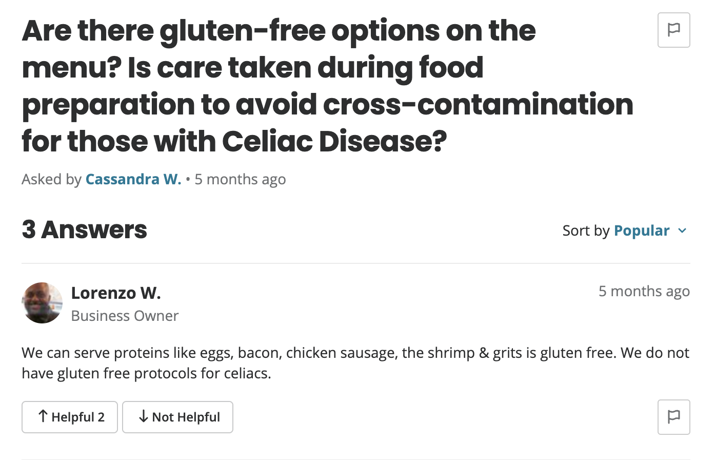This screenshot has height=460, width=715.
Task: Click the gluten-free question title
Action: [328, 86]
